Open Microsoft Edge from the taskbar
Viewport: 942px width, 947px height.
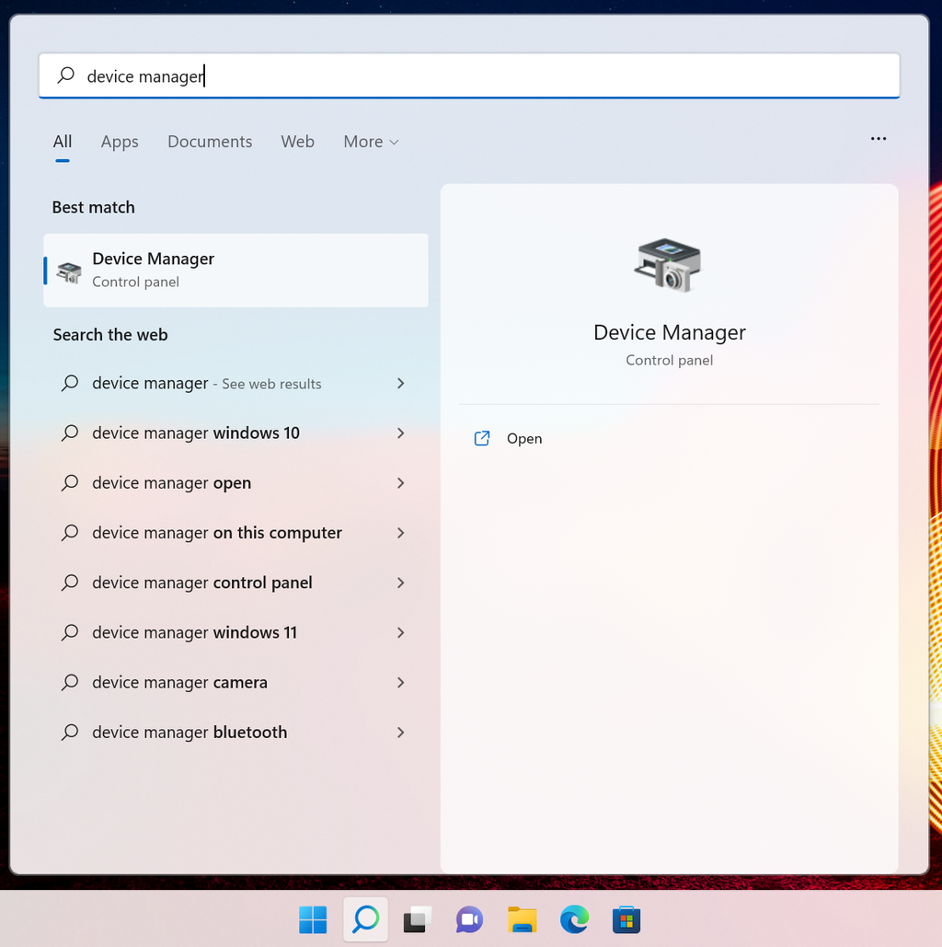click(574, 918)
